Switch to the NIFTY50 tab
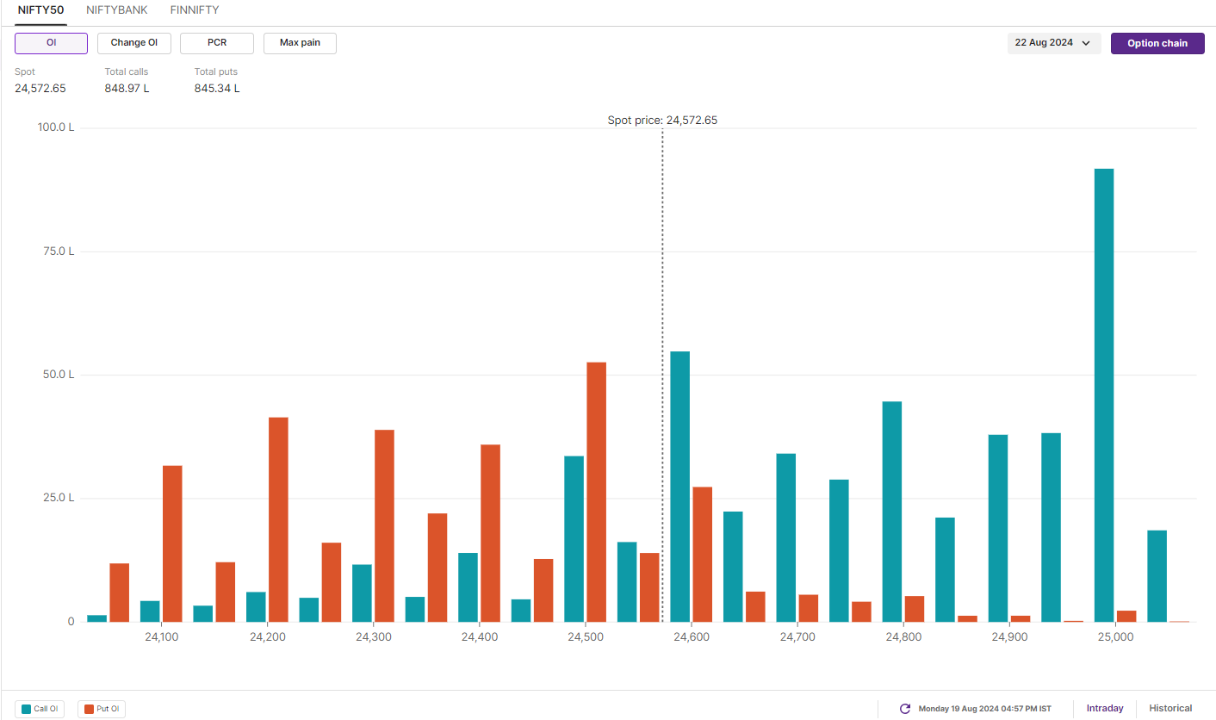 click(x=40, y=10)
